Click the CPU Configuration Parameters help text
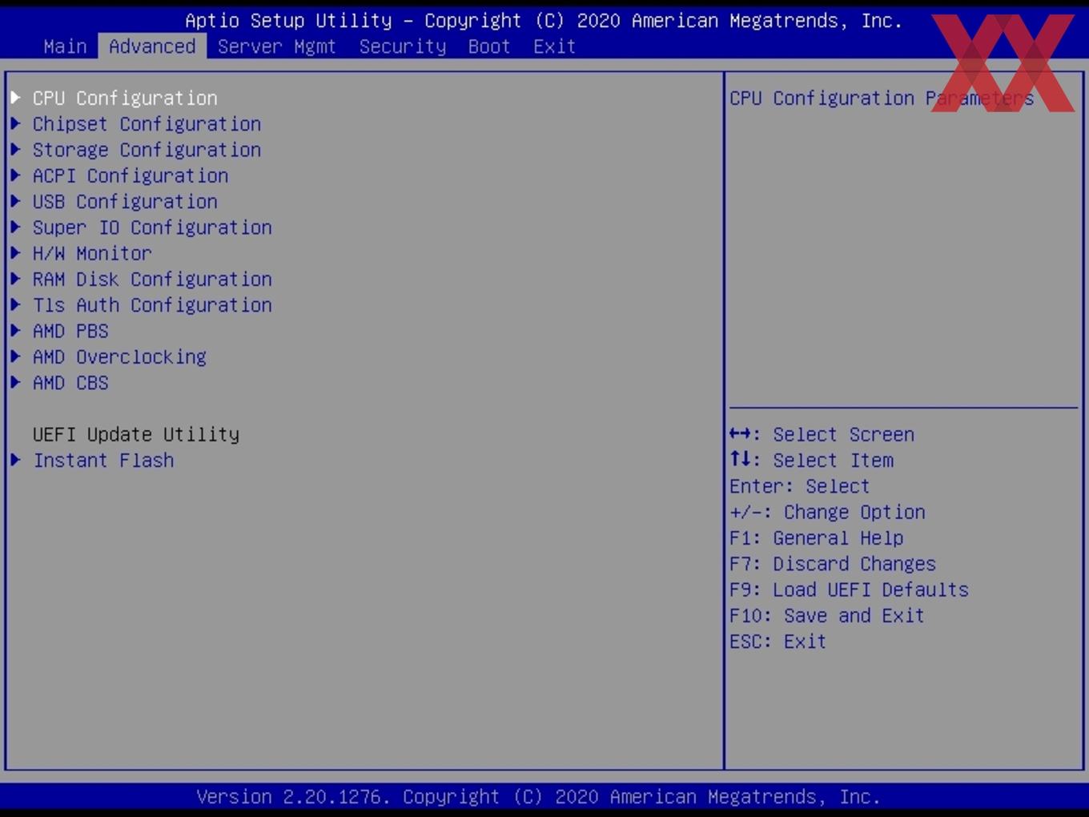The image size is (1089, 817). pyautogui.click(x=882, y=98)
